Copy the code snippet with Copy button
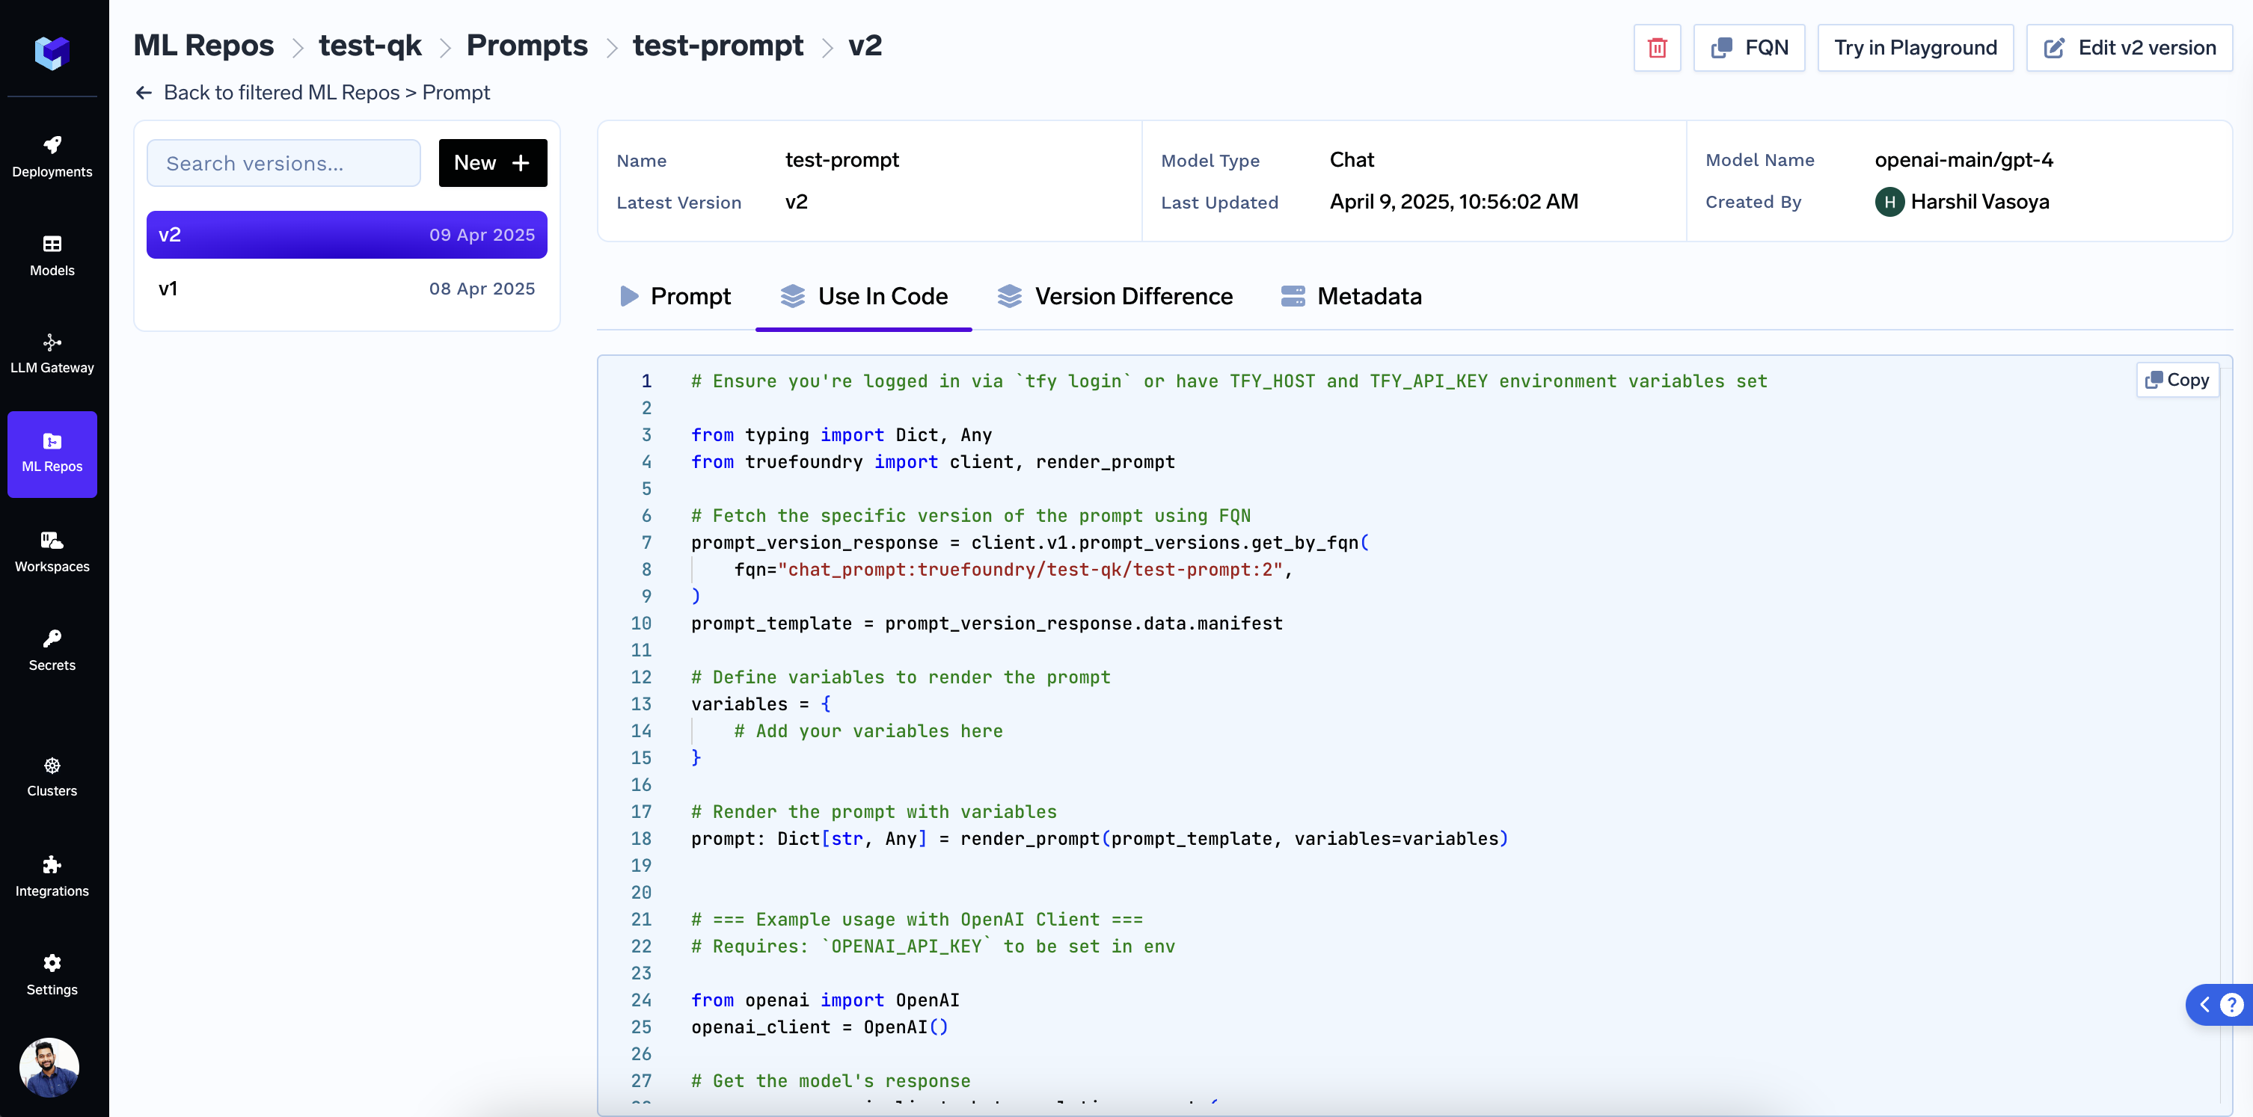 [x=2177, y=379]
